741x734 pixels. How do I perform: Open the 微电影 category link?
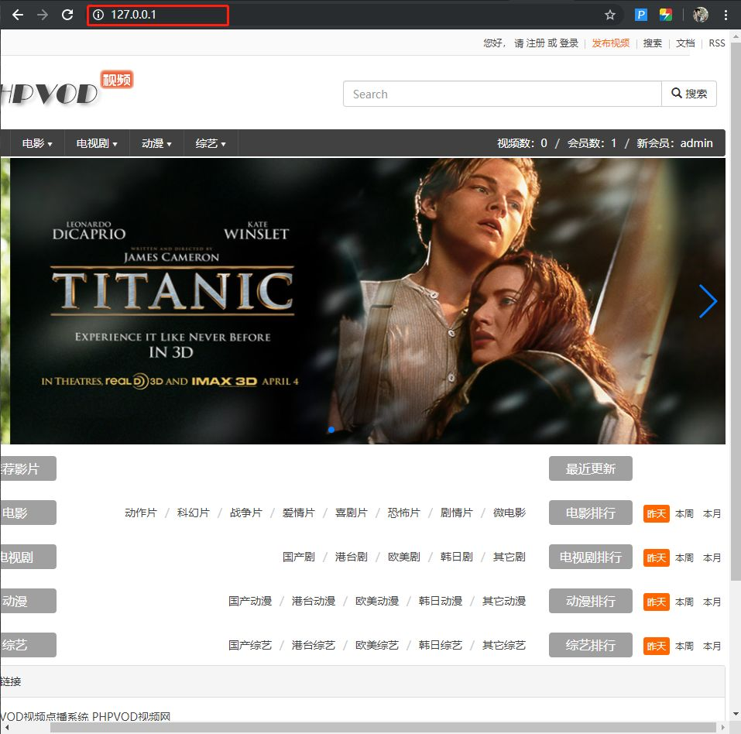coord(509,513)
